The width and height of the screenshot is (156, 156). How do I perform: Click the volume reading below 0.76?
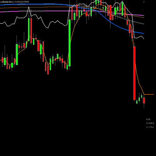[150, 123]
